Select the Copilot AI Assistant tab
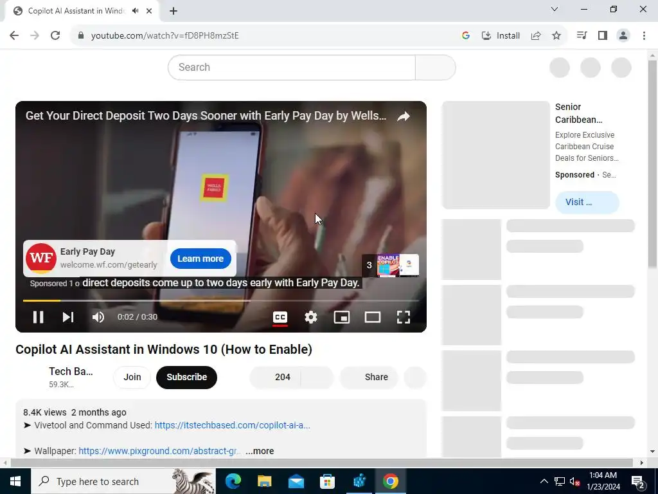The width and height of the screenshot is (658, 494). [82, 11]
